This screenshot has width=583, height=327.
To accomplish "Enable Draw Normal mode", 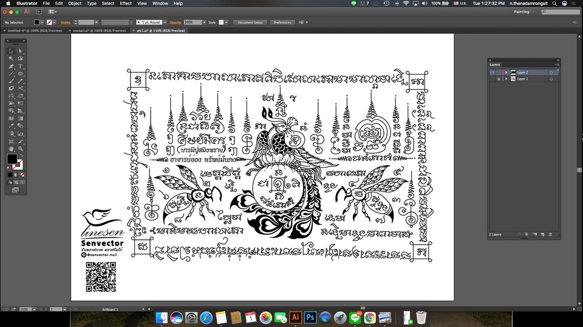I will (10, 182).
